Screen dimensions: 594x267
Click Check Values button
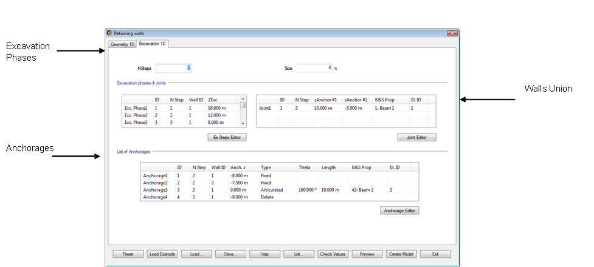tap(333, 254)
